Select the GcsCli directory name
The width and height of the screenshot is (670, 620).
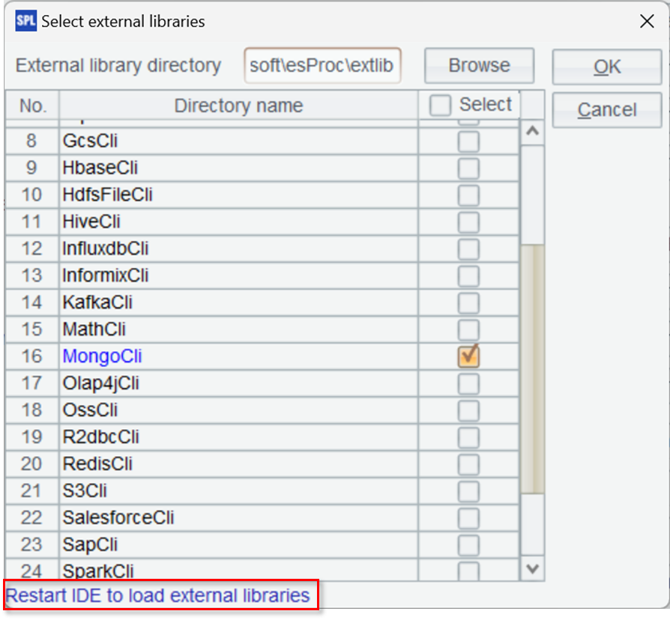90,142
